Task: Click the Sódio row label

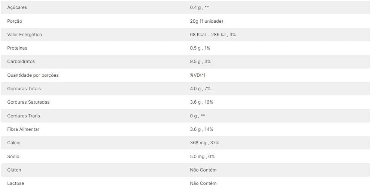Action: (13, 157)
